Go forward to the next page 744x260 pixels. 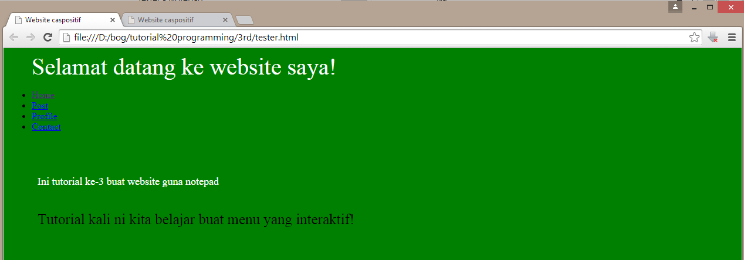click(x=31, y=38)
